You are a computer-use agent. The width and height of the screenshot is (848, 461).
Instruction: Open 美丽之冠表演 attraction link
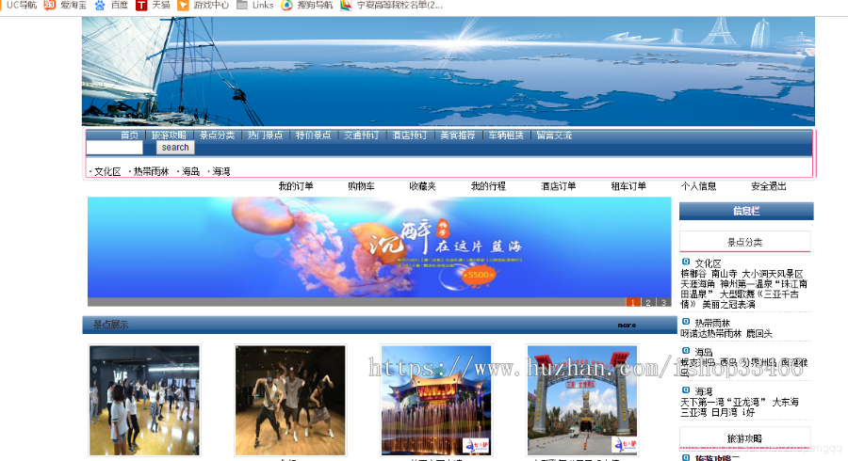[728, 305]
